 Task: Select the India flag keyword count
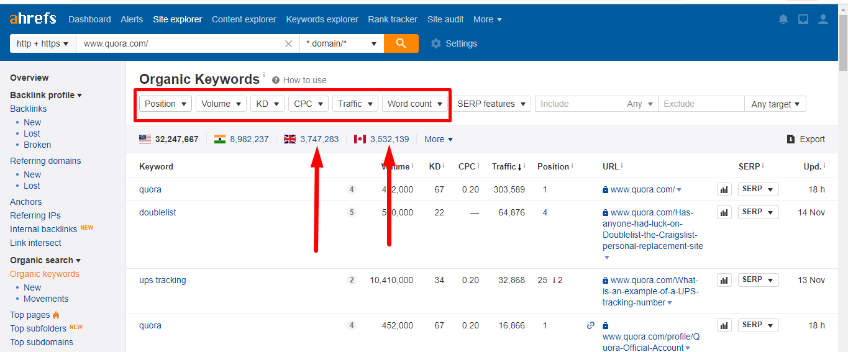pos(242,139)
